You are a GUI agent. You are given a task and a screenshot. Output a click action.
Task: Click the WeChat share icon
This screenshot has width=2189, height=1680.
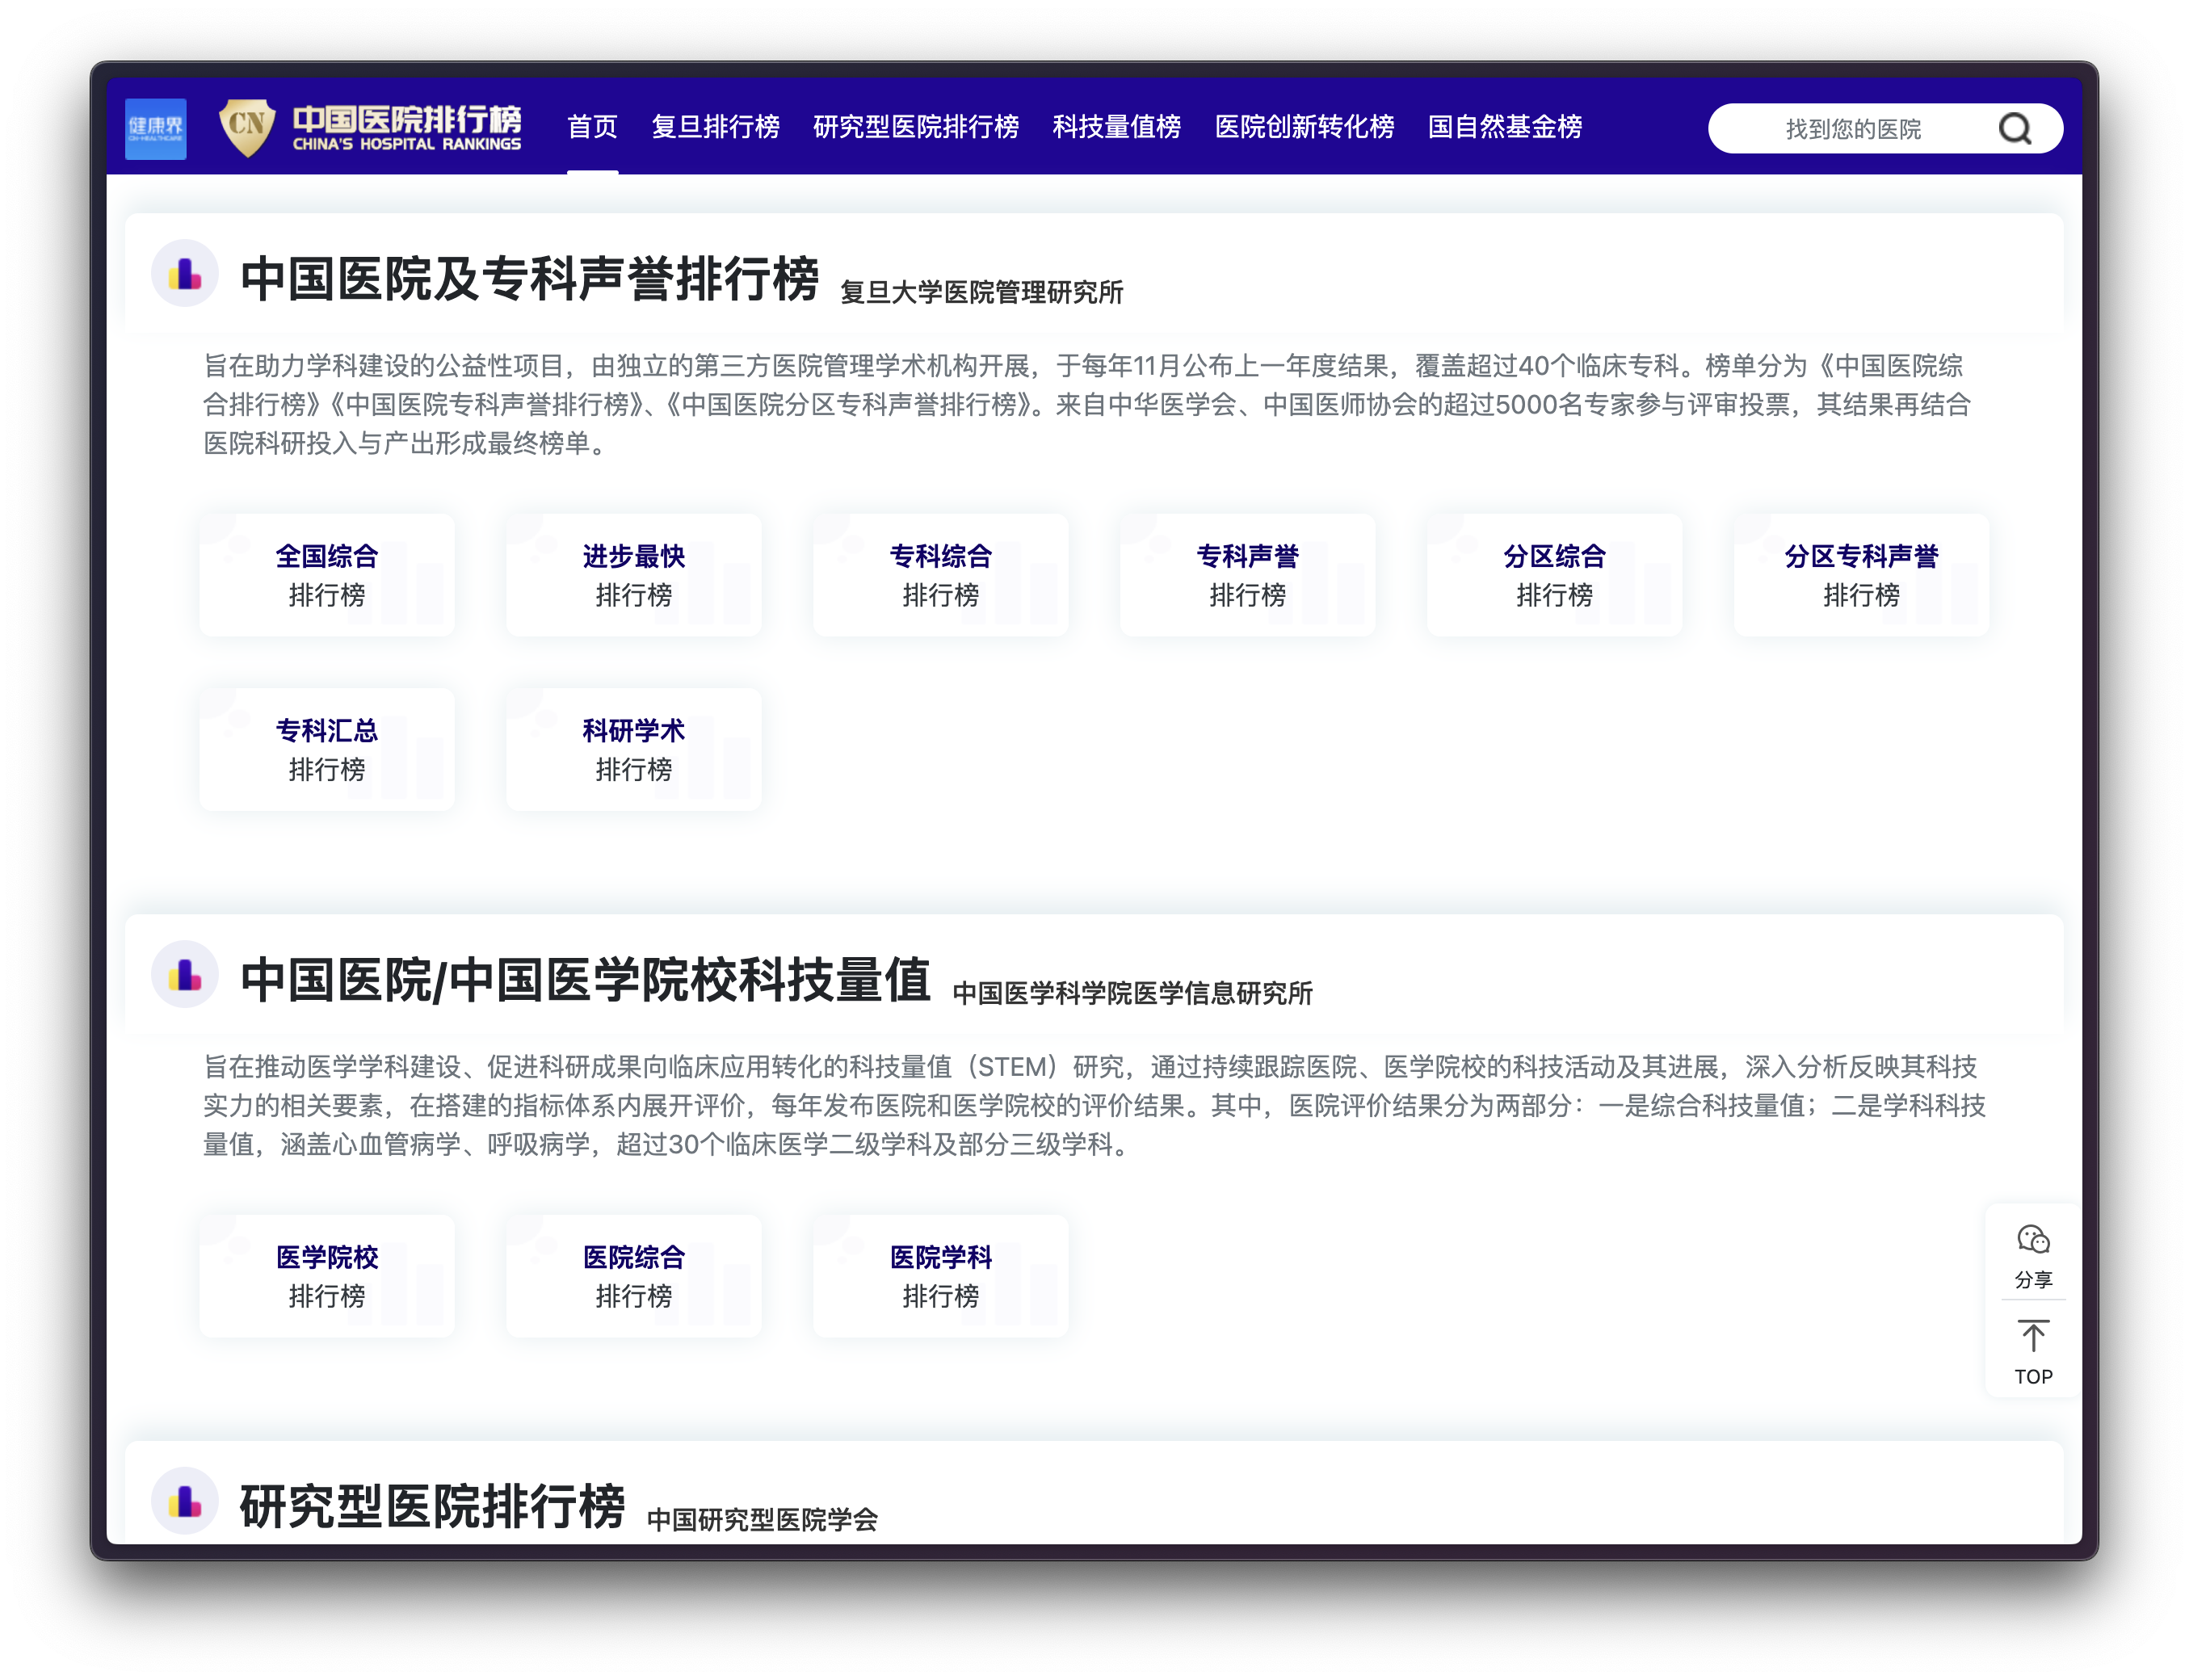(x=2032, y=1241)
